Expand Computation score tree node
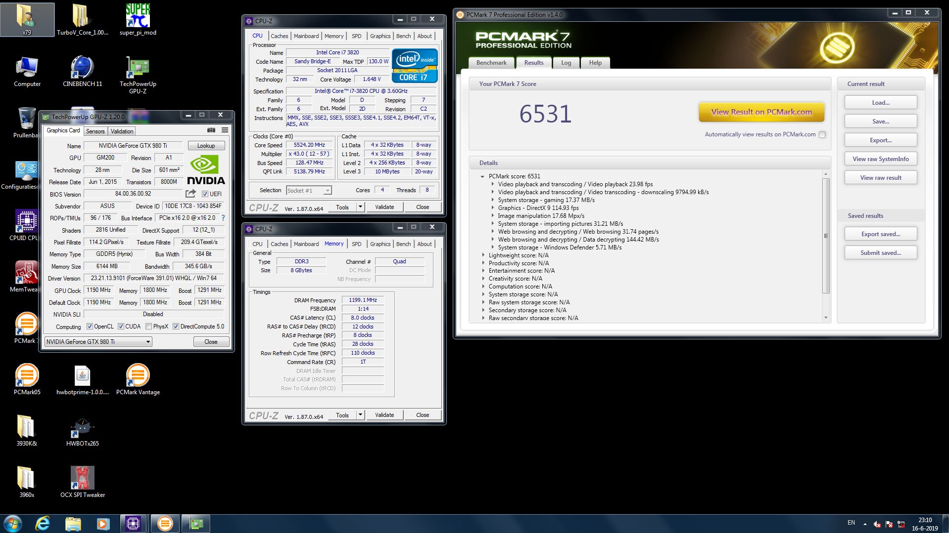 pyautogui.click(x=483, y=287)
